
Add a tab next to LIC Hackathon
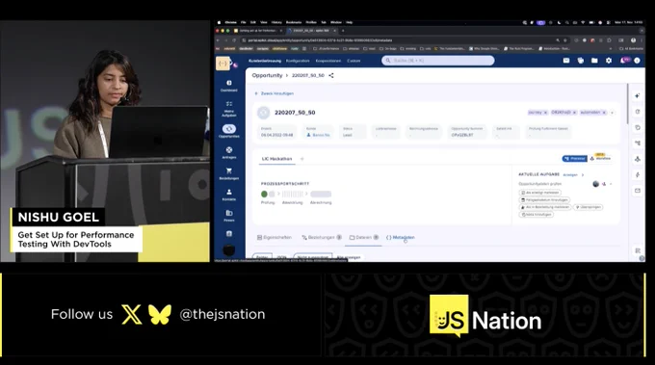[x=302, y=159]
